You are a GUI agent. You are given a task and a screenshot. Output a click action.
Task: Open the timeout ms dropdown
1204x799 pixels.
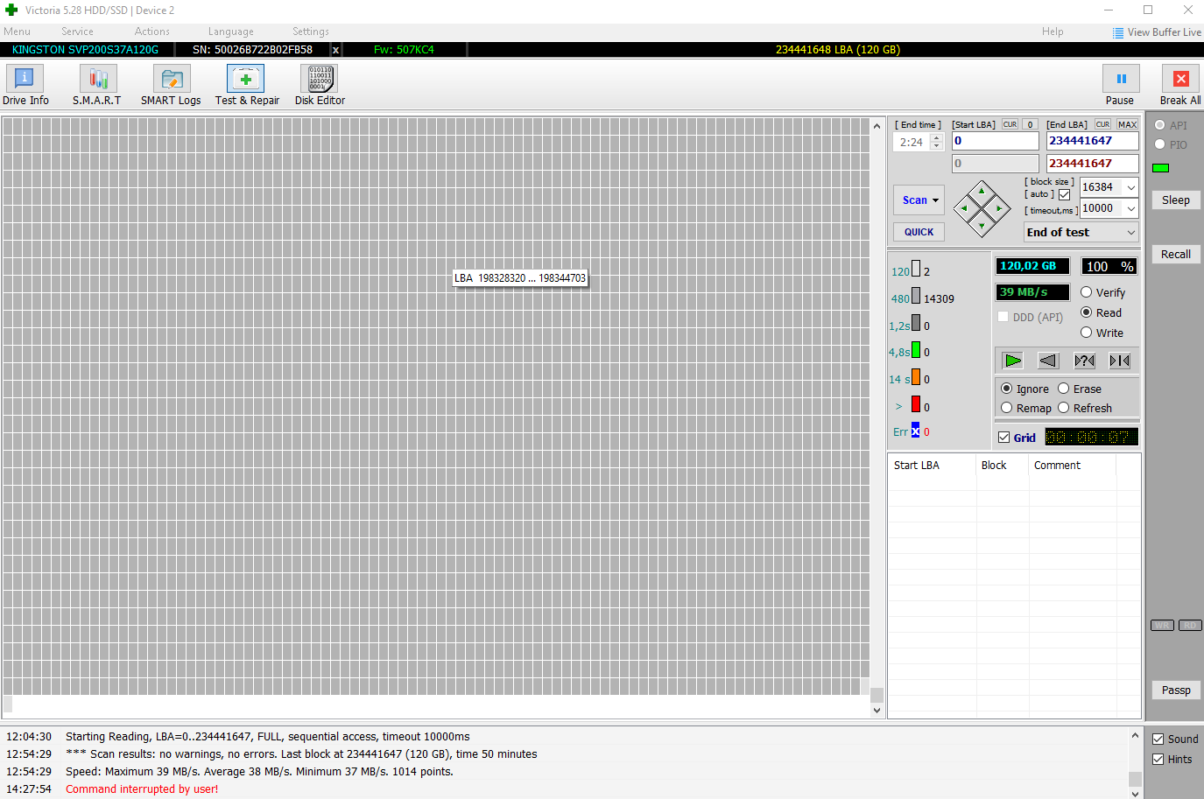click(x=1130, y=208)
